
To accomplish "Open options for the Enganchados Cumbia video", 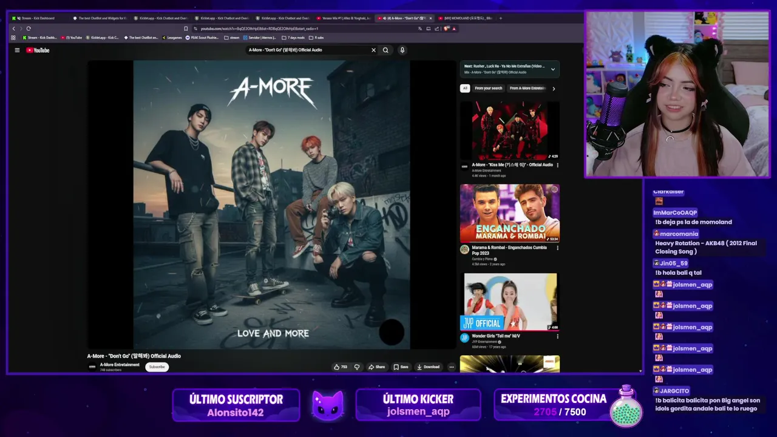I will tap(557, 248).
